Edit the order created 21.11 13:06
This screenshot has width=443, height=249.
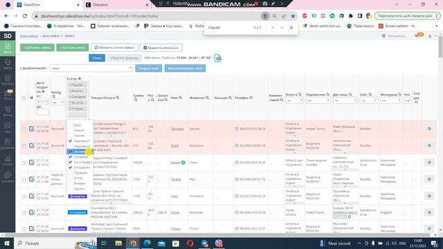(32, 129)
